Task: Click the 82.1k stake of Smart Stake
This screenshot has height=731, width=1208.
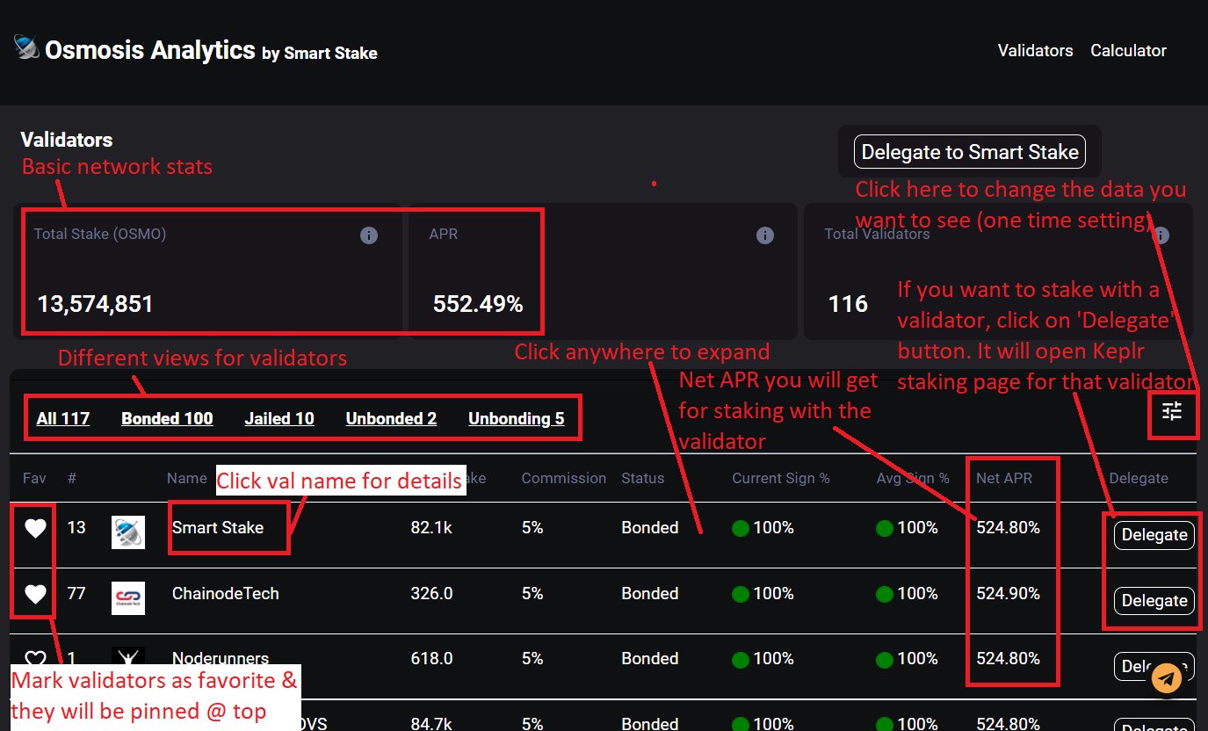Action: point(431,528)
